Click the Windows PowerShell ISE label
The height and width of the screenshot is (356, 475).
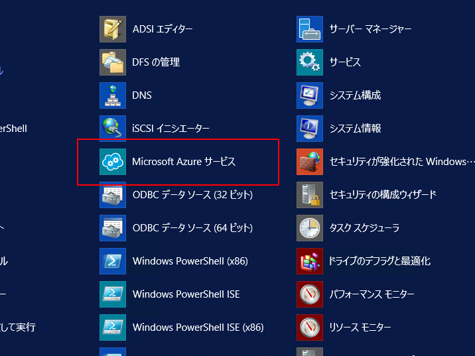pyautogui.click(x=186, y=294)
